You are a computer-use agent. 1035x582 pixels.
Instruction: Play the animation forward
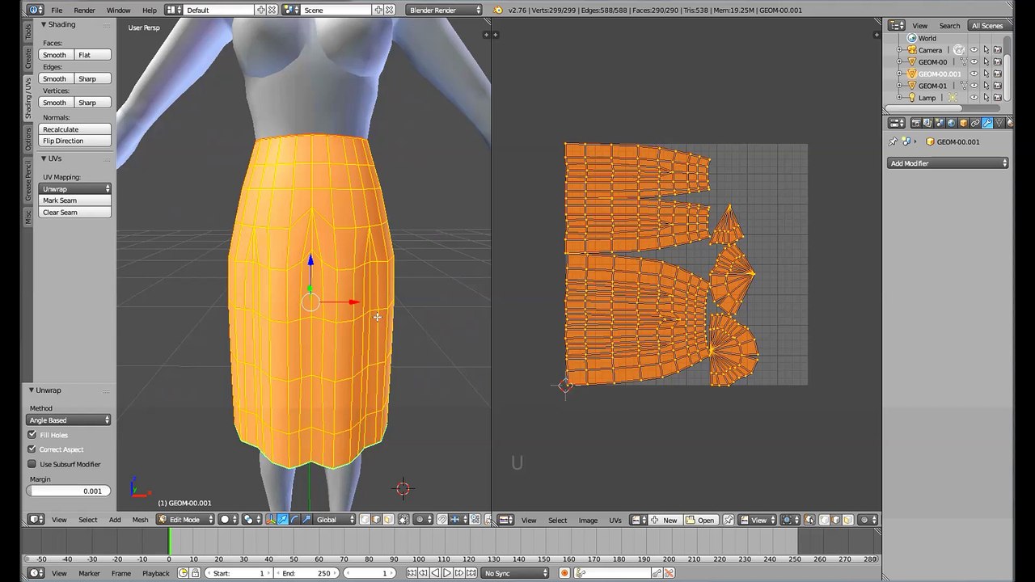click(447, 573)
